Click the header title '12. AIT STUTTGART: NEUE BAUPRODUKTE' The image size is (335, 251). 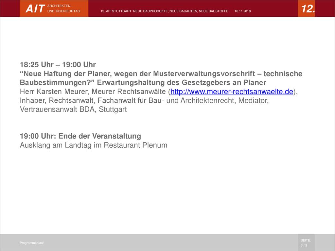tap(164, 11)
